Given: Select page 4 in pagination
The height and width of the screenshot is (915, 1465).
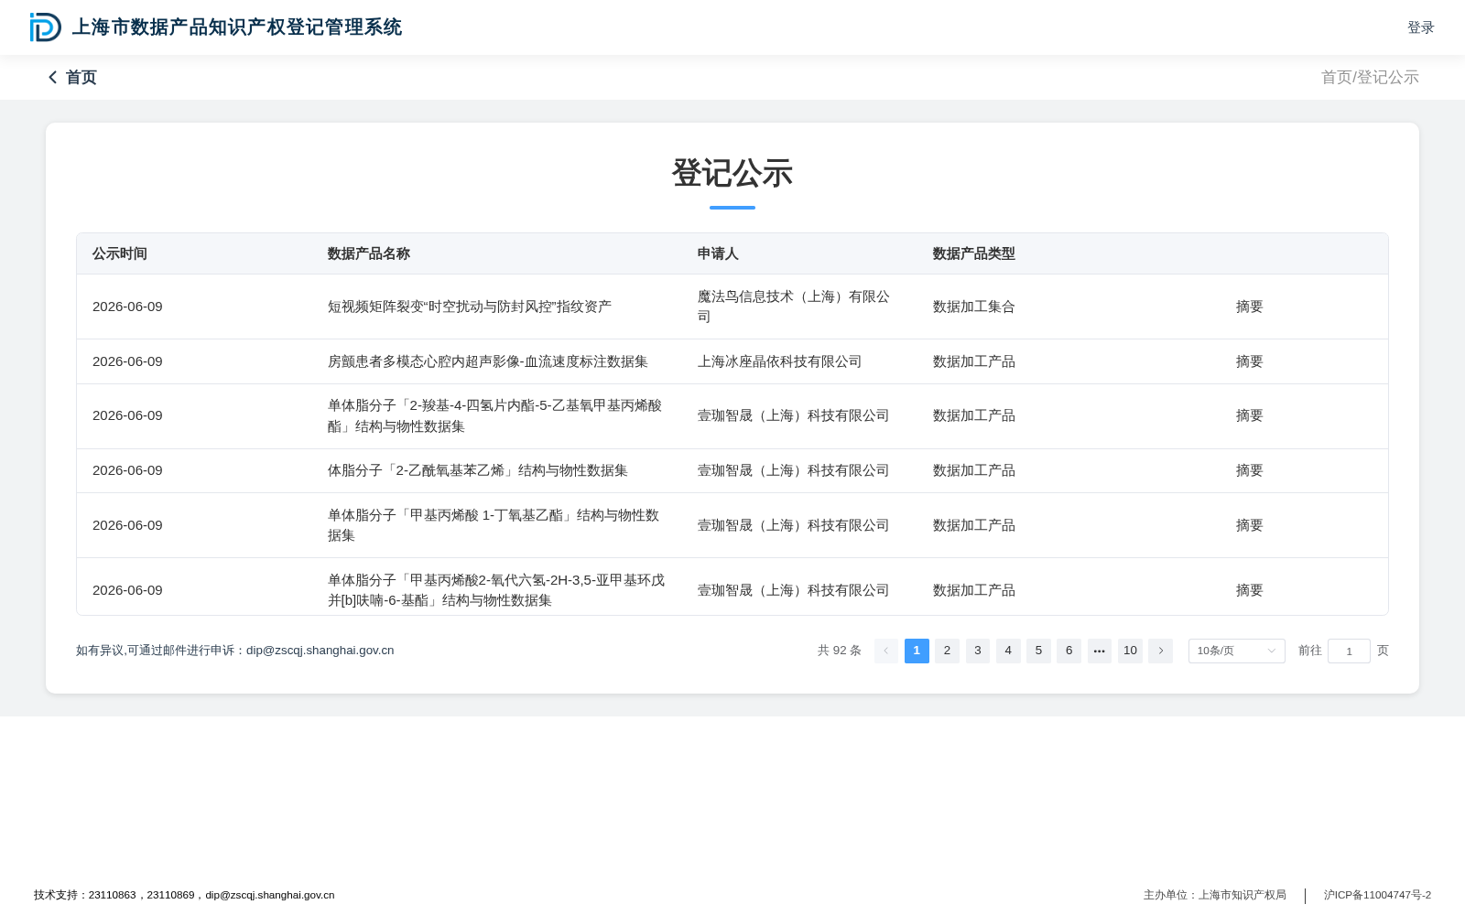Looking at the screenshot, I should [1008, 651].
